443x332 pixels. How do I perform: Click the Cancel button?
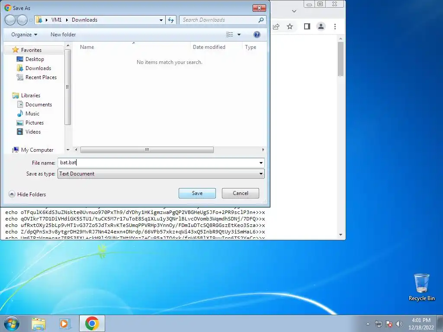tap(241, 193)
